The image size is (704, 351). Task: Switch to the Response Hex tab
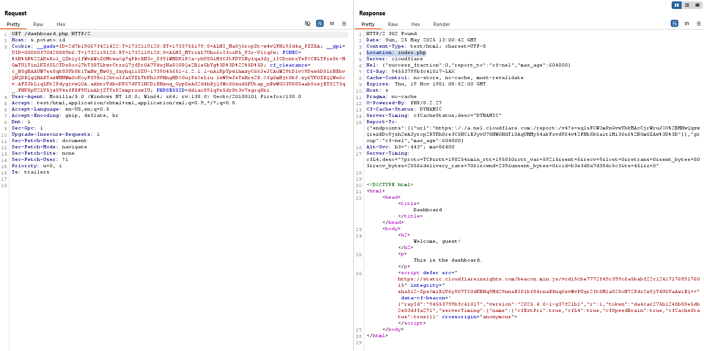416,24
